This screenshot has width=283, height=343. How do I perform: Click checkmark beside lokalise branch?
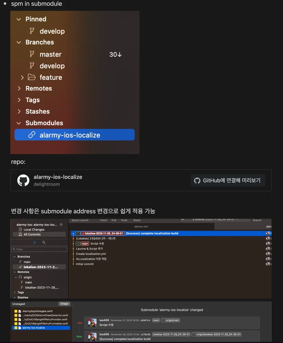tap(21, 267)
